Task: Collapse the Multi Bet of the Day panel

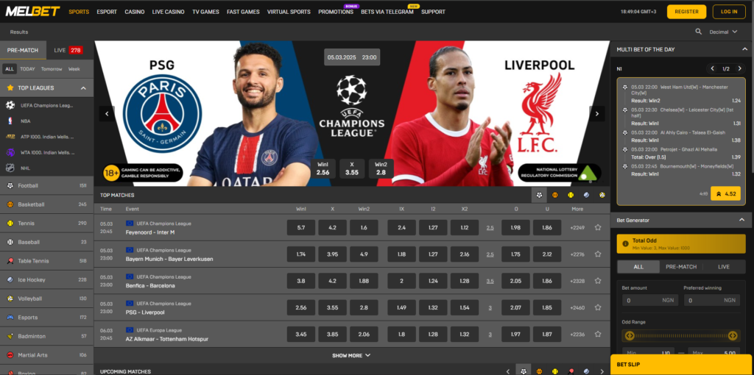Action: [745, 49]
